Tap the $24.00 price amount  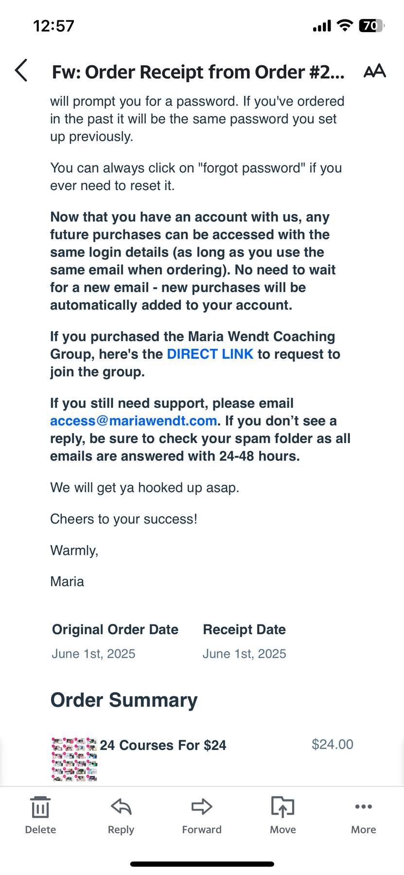point(333,744)
